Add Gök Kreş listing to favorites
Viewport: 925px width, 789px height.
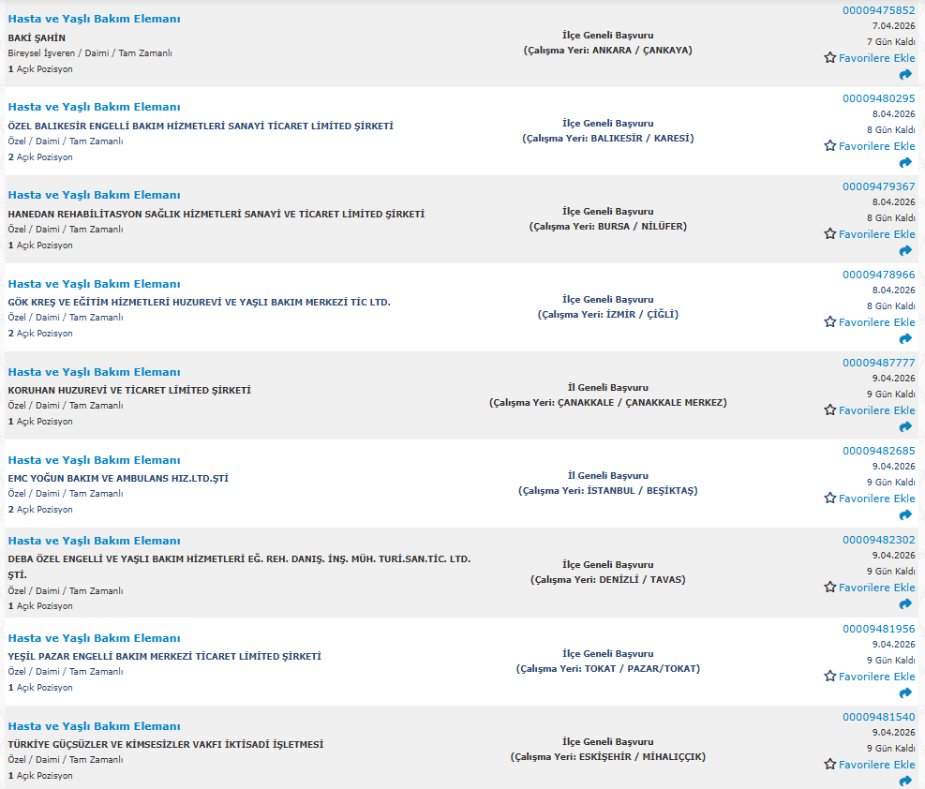(869, 322)
